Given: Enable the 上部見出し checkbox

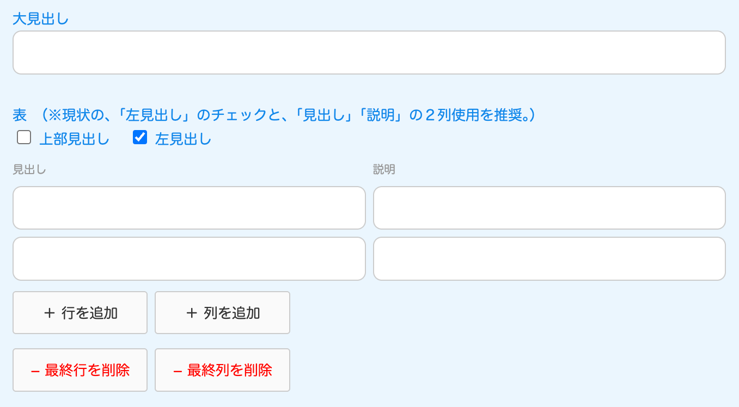Looking at the screenshot, I should 24,138.
